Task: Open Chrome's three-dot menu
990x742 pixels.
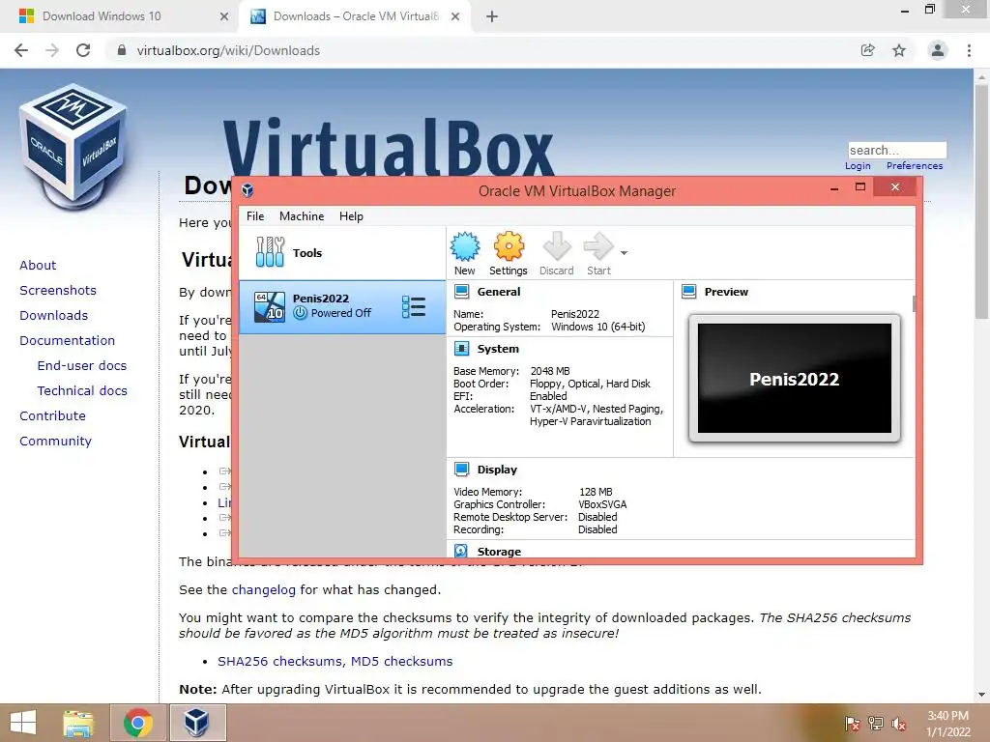Action: click(x=969, y=50)
